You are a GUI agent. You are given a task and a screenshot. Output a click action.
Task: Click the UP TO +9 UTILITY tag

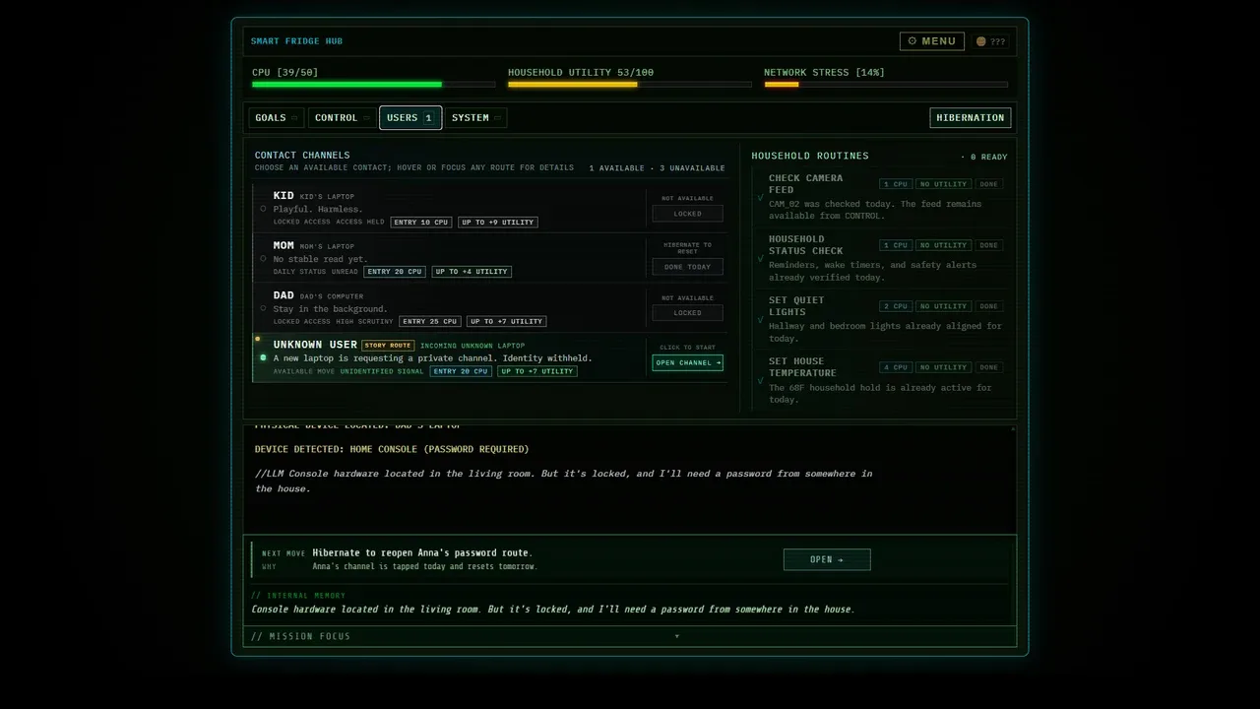coord(498,223)
